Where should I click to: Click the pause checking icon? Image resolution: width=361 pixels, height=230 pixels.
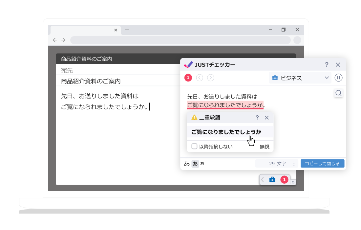[338, 78]
